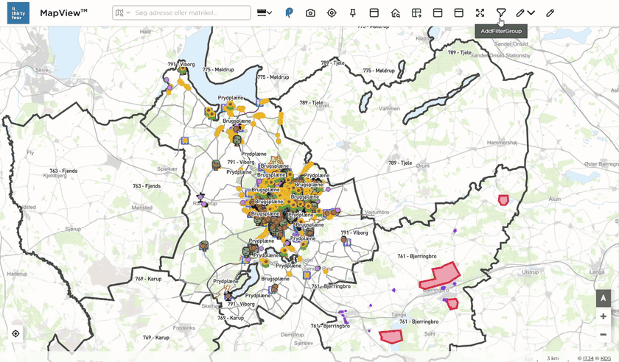619x362 pixels.
Task: Click the Mønsted town label
Action: click(142, 207)
